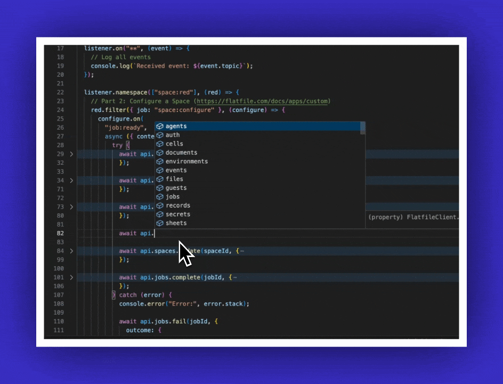This screenshot has height=384, width=503.
Task: Choose records from the suggestion list
Action: pos(177,205)
